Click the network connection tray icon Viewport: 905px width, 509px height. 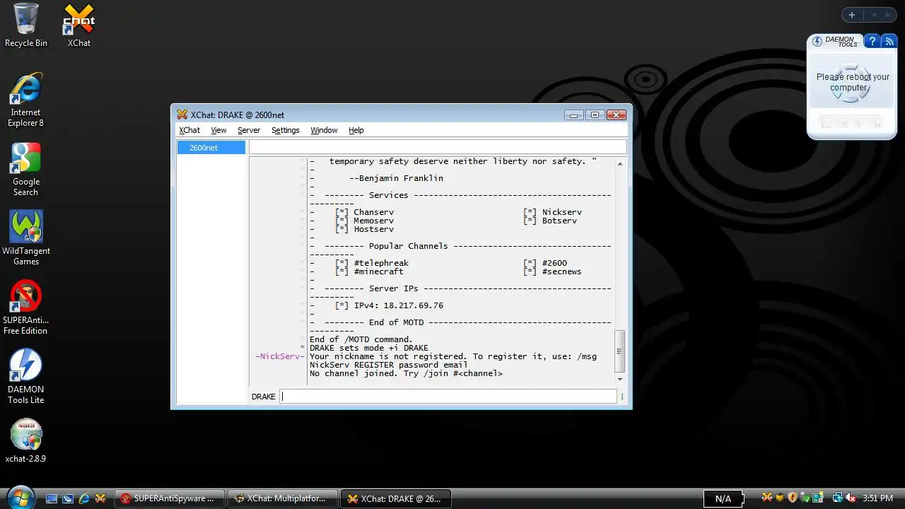point(837,498)
